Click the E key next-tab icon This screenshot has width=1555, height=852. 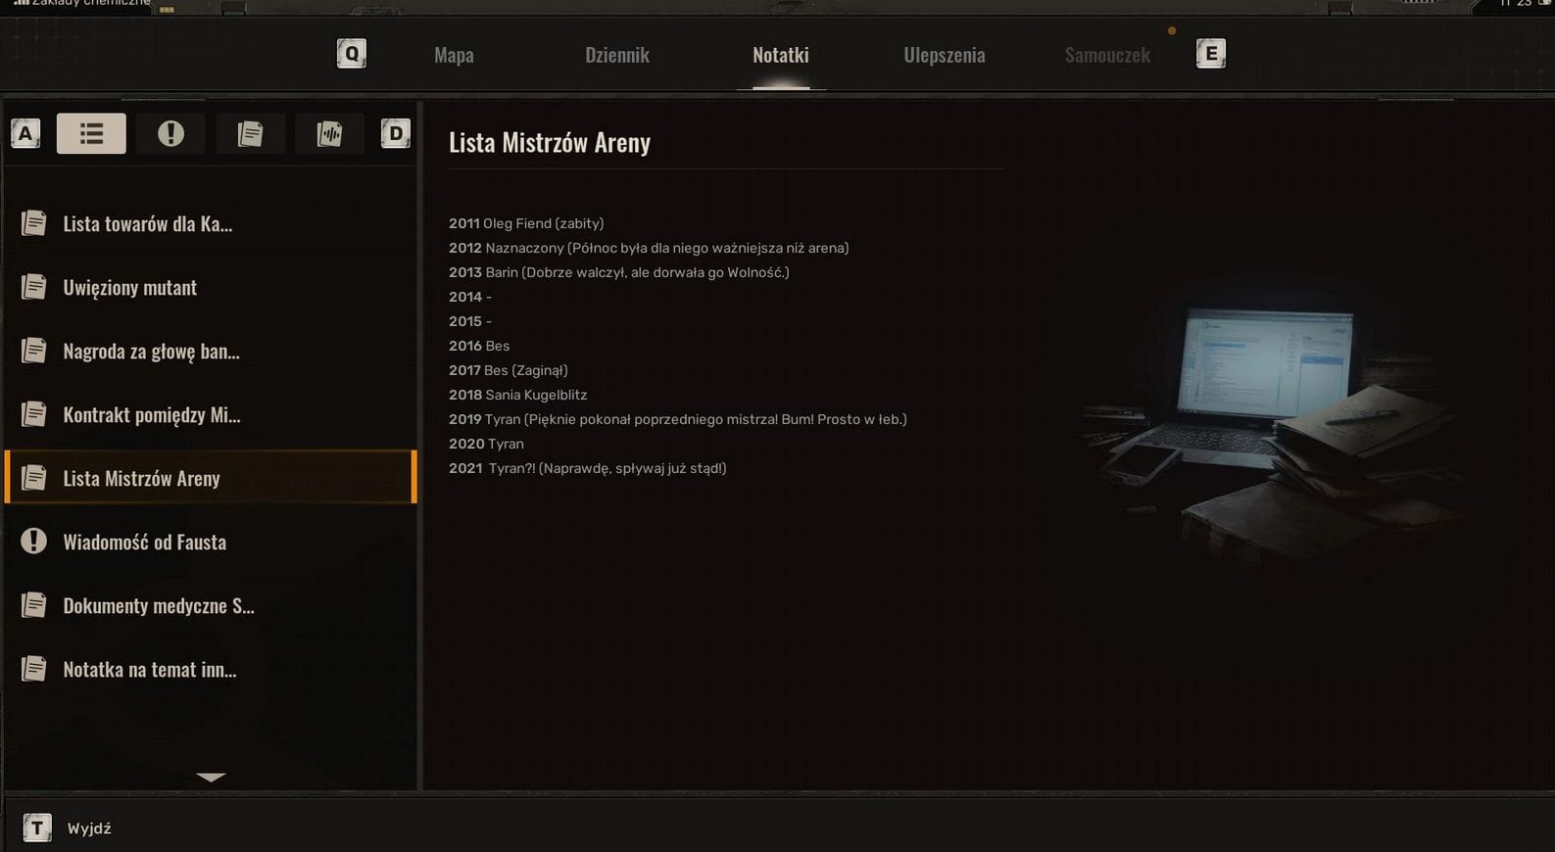1211,53
